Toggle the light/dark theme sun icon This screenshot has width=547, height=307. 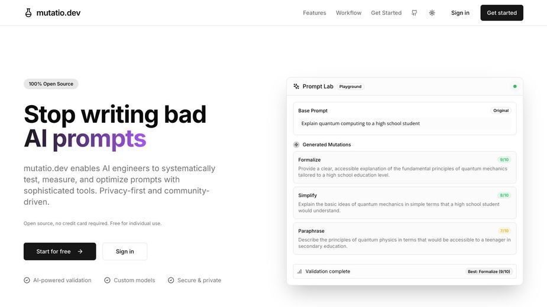click(x=432, y=13)
